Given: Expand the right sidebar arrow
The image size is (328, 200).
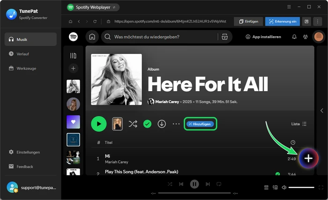Looking at the screenshot, I should point(322,110).
